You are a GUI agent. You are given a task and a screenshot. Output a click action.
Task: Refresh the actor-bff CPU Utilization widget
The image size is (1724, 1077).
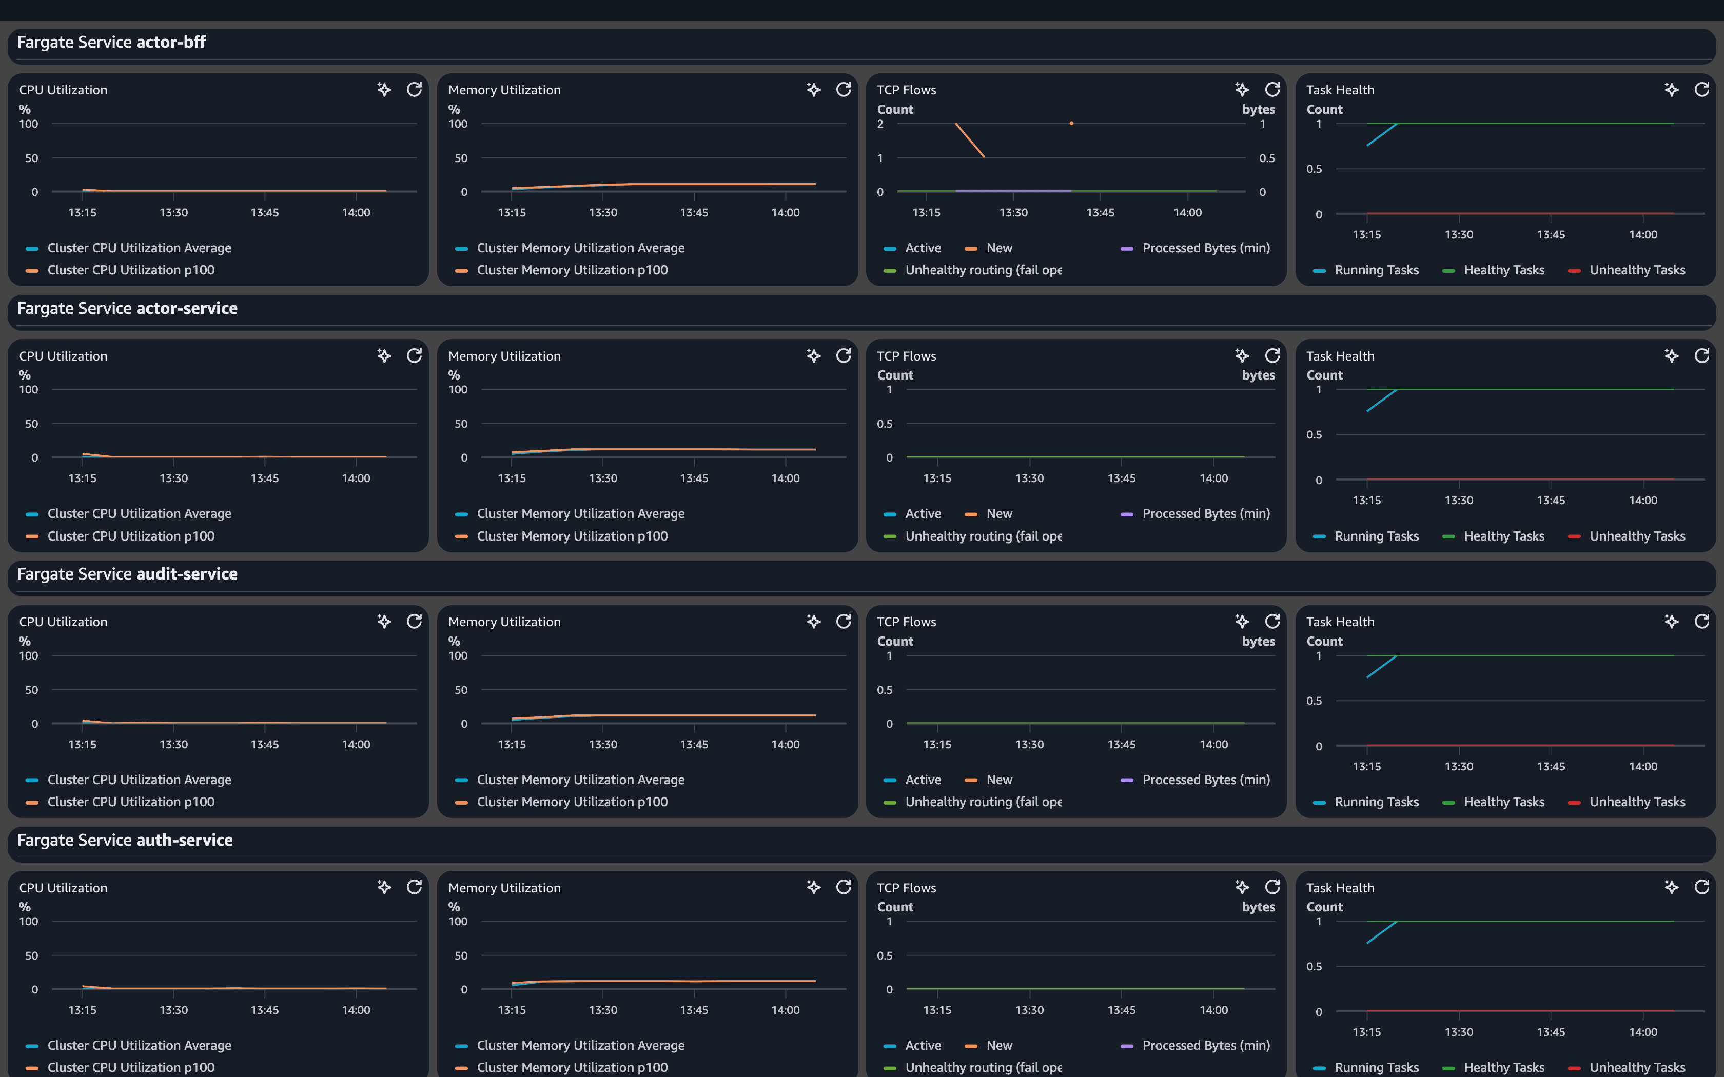coord(414,90)
